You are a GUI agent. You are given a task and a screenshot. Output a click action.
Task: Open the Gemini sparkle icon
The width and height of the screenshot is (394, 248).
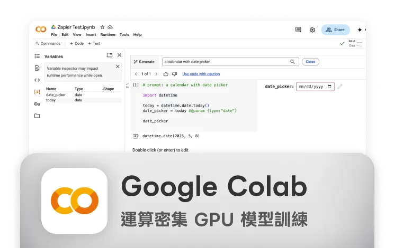tap(360, 30)
